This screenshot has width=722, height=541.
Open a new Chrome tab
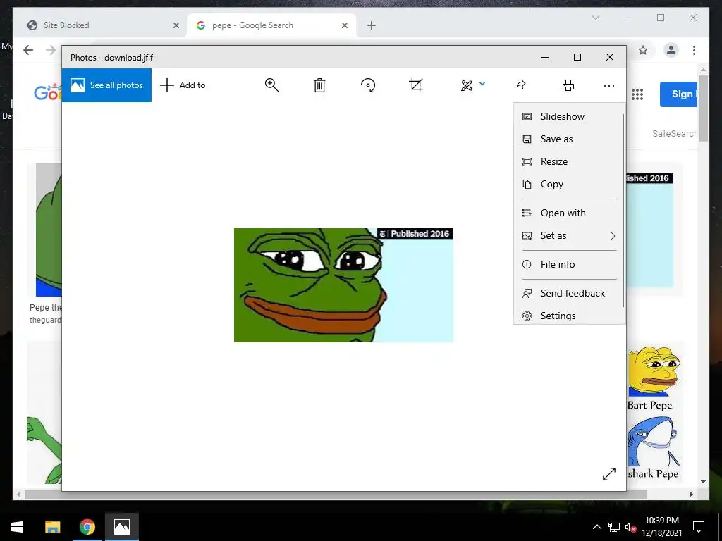pos(372,26)
